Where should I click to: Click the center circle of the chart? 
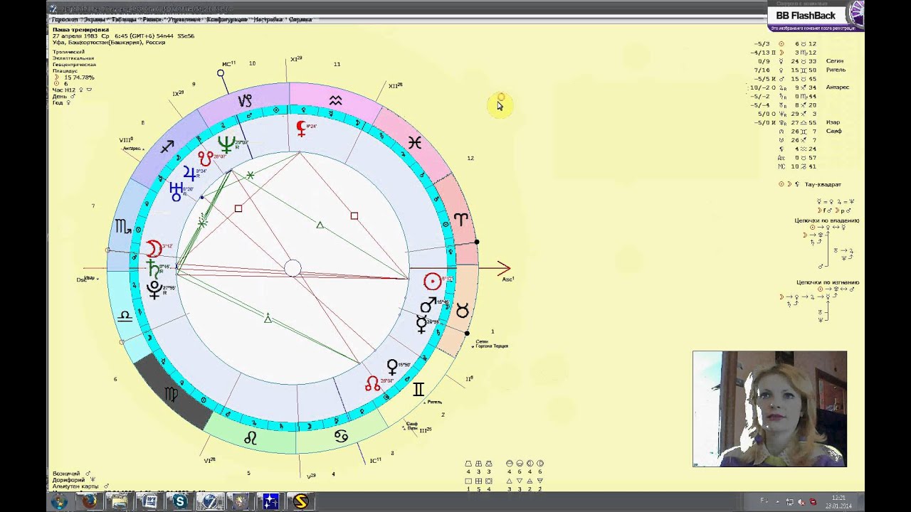pos(293,268)
